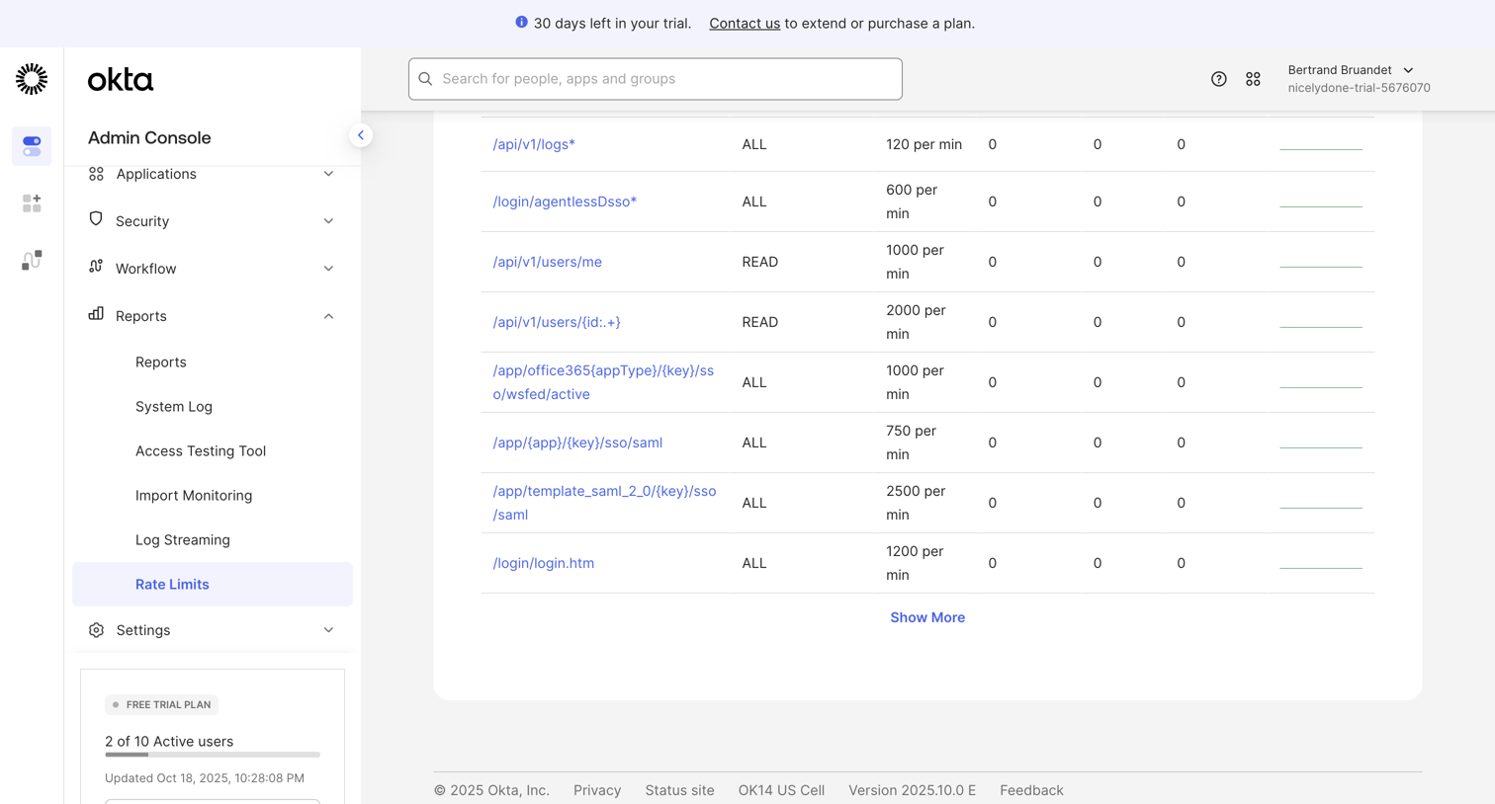Click the Reports bar chart icon
This screenshot has height=804, width=1495.
click(x=96, y=314)
